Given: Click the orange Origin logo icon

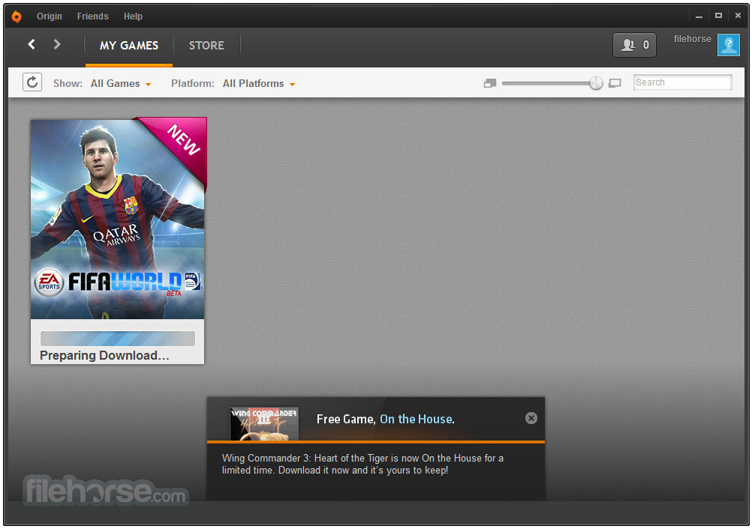Looking at the screenshot, I should pos(17,16).
